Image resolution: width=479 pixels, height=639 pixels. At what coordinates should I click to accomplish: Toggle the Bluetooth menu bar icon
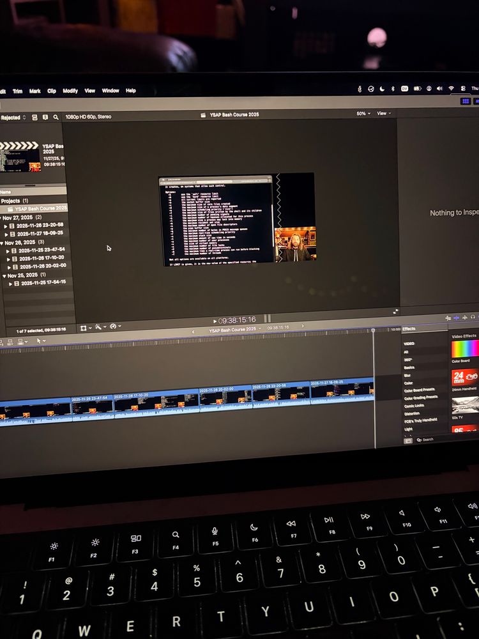coord(393,88)
